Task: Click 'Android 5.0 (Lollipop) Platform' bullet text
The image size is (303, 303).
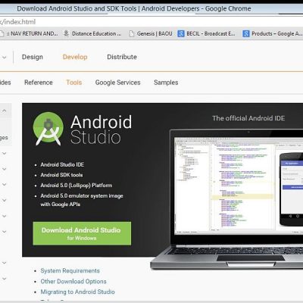Action: tap(77, 186)
